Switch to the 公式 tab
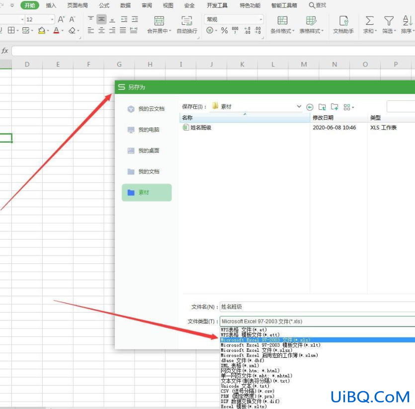Screen dimensions: 415x409 pos(104,5)
